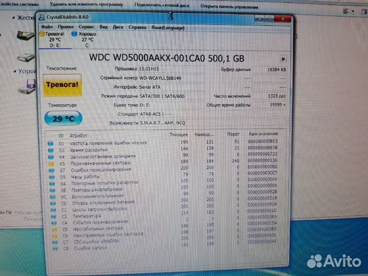The image size is (368, 276).
Task: Click yellow icon for C5 Нестабильные сектора
Action: (x=55, y=229)
